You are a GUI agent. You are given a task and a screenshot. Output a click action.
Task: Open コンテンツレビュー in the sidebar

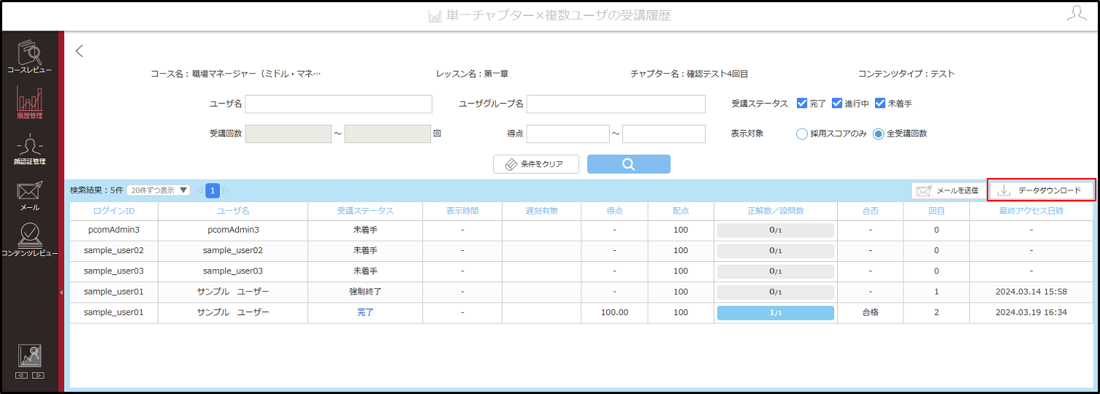point(30,240)
